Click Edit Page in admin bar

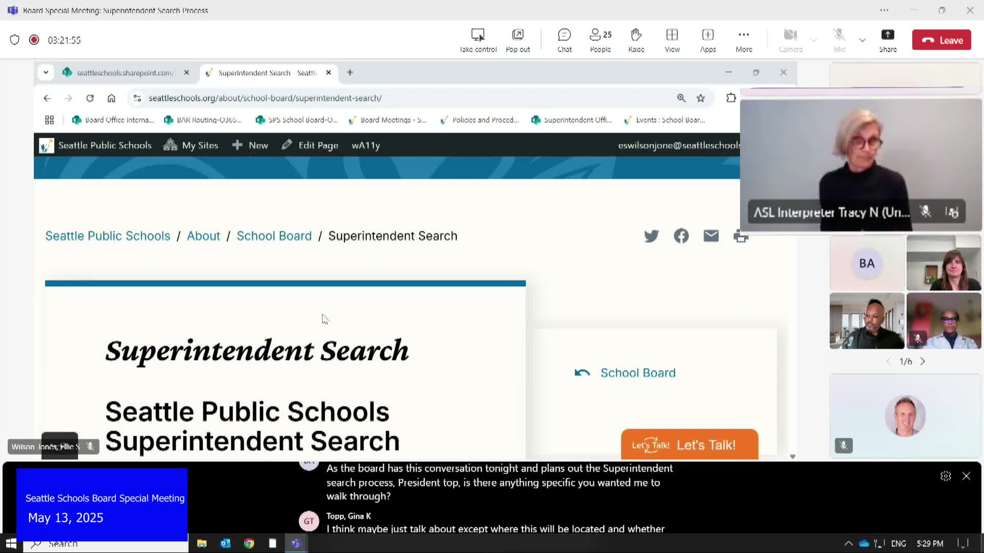pyautogui.click(x=310, y=145)
